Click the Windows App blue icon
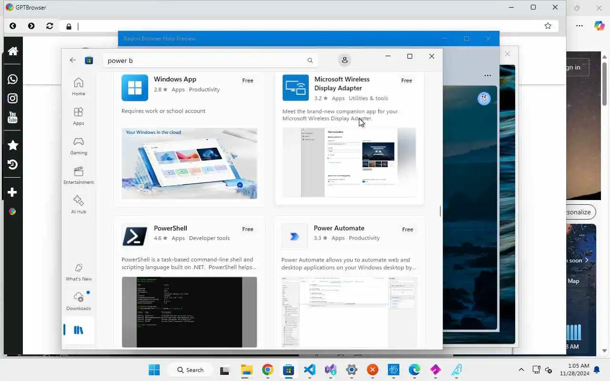Viewport: 610px width, 381px height. coord(135,88)
